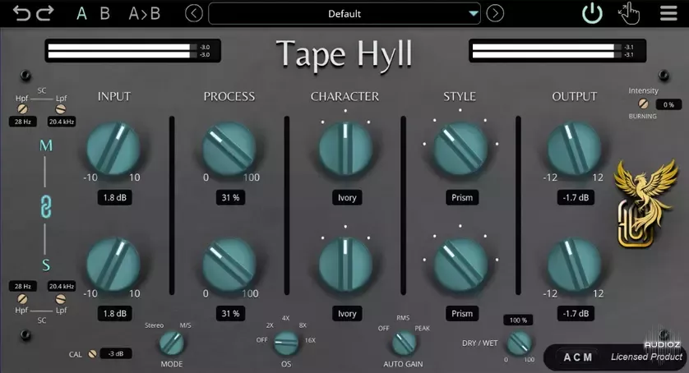689x373 pixels.
Task: Click the pointing hand tooltip icon
Action: pos(629,13)
